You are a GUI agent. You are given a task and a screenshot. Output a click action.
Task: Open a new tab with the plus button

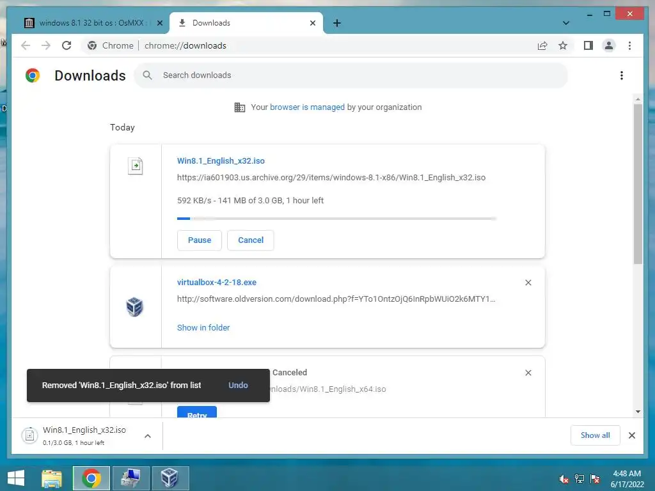pos(337,23)
